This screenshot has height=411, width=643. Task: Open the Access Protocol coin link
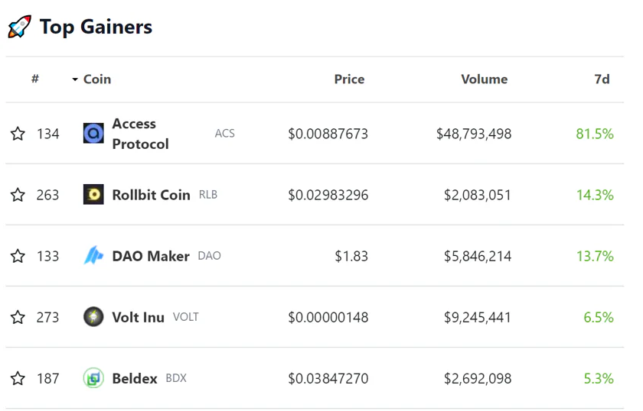(140, 134)
